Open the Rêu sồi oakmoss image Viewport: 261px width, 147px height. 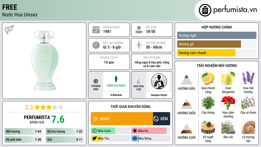coord(228,127)
